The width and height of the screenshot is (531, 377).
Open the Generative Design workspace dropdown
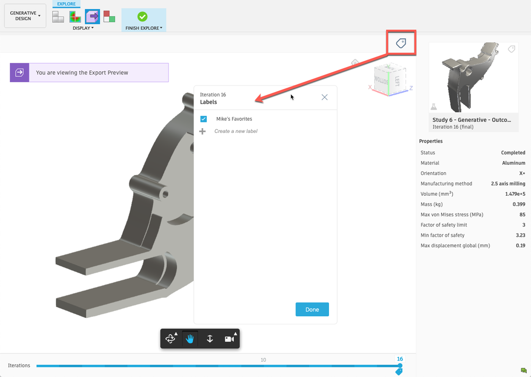point(25,16)
